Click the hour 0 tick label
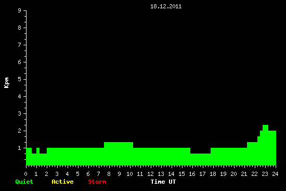This screenshot has width=286, height=191. [25, 174]
